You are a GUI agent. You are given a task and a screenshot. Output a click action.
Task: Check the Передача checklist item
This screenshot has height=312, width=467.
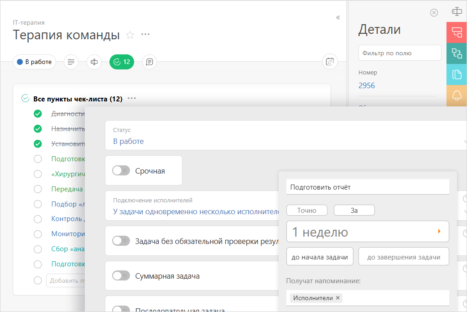38,189
